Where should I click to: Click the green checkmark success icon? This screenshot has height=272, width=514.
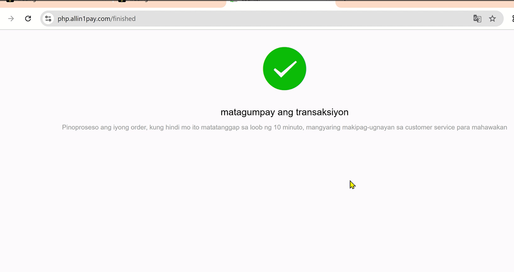(285, 69)
